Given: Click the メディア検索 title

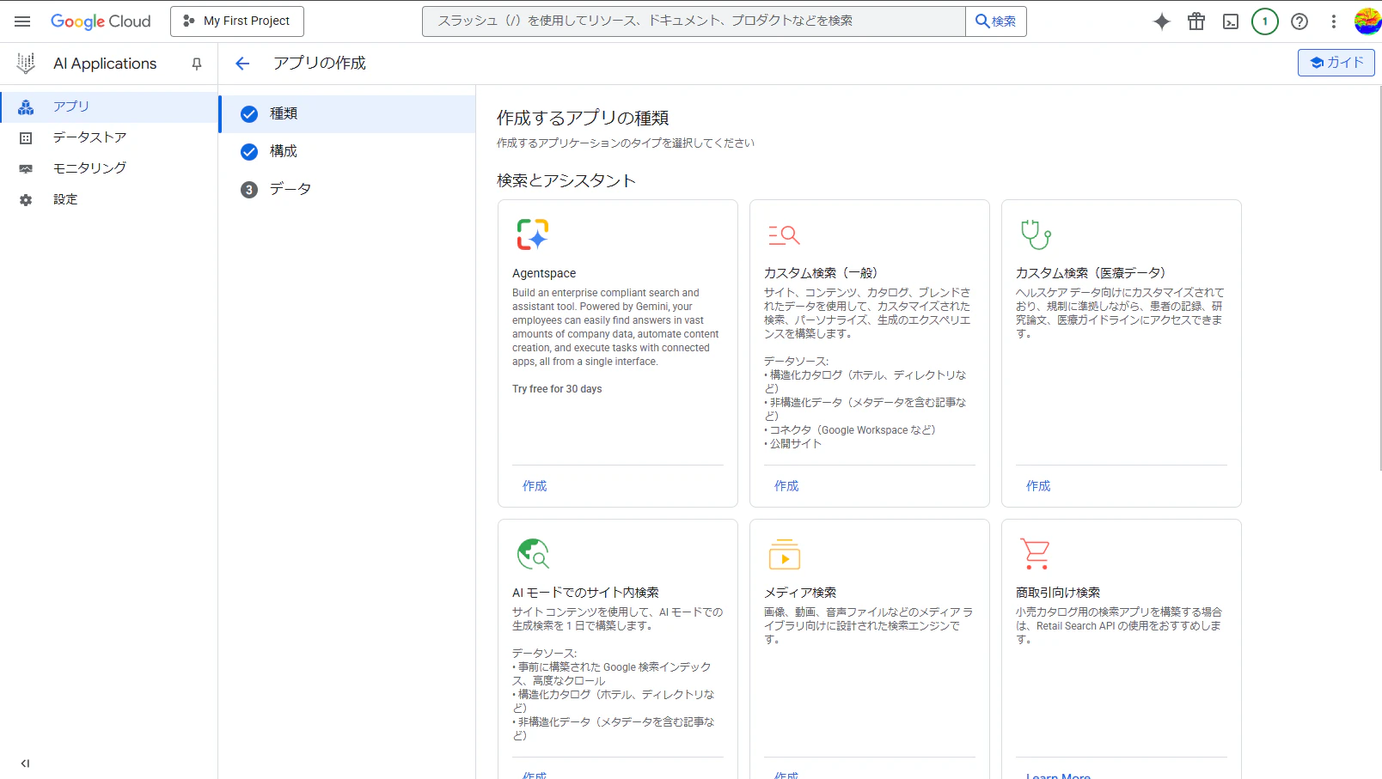Looking at the screenshot, I should pos(800,593).
